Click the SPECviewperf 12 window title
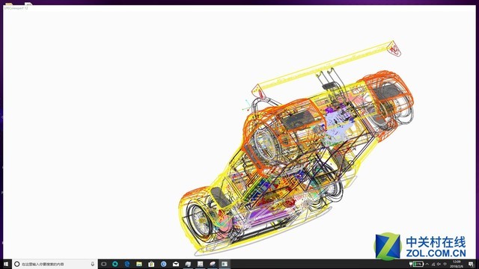479x269 pixels. point(16,8)
